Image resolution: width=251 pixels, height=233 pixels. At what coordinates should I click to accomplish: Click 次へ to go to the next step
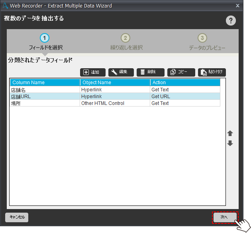tap(225, 217)
